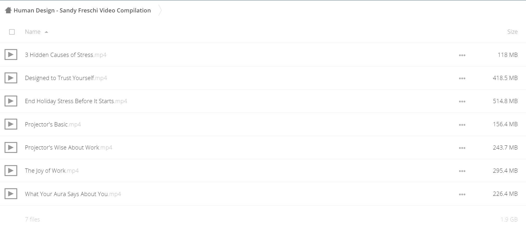Click video icon for End Holiday Stress
Viewport: 526px width, 229px height.
(x=11, y=101)
